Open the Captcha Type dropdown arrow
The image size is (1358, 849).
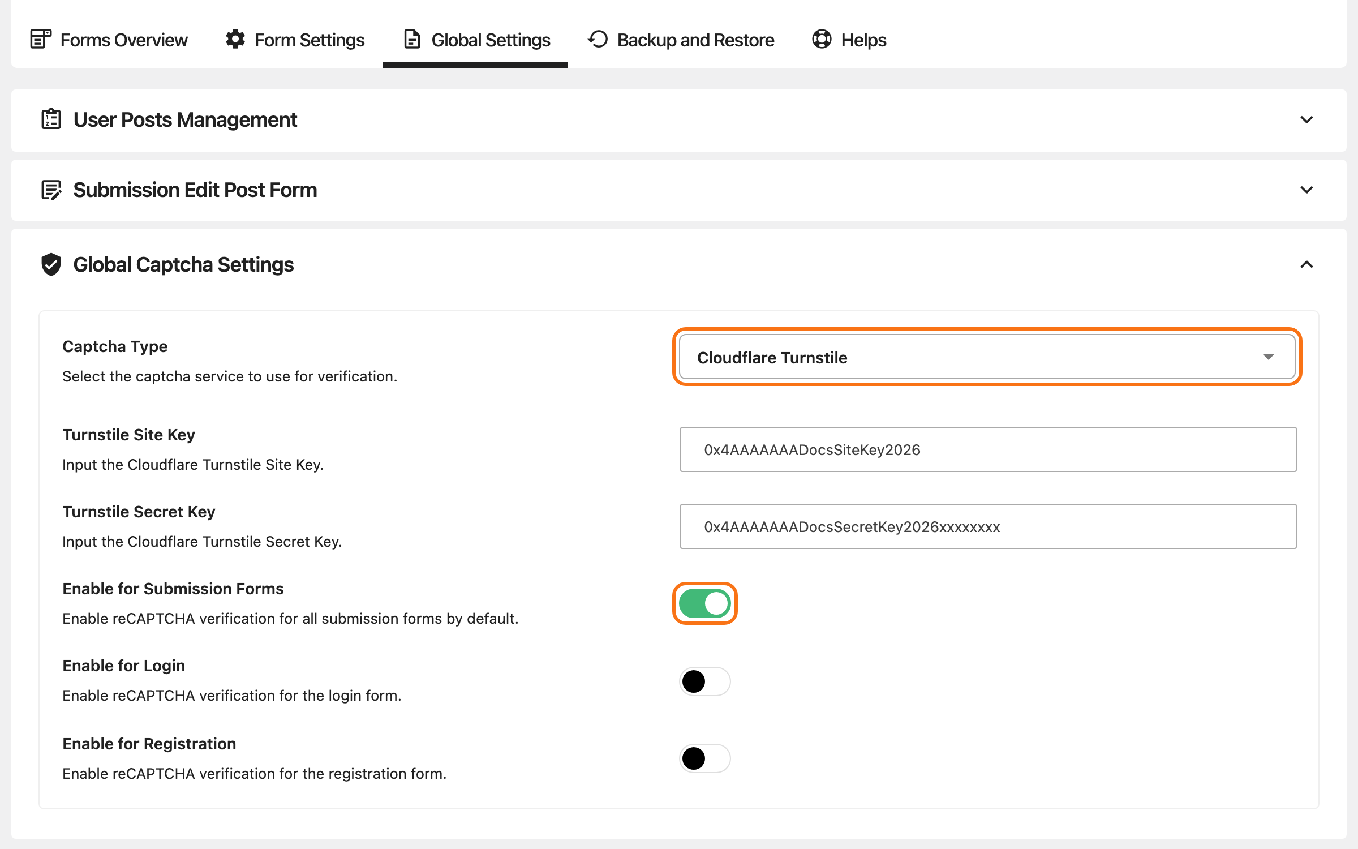[x=1268, y=357]
